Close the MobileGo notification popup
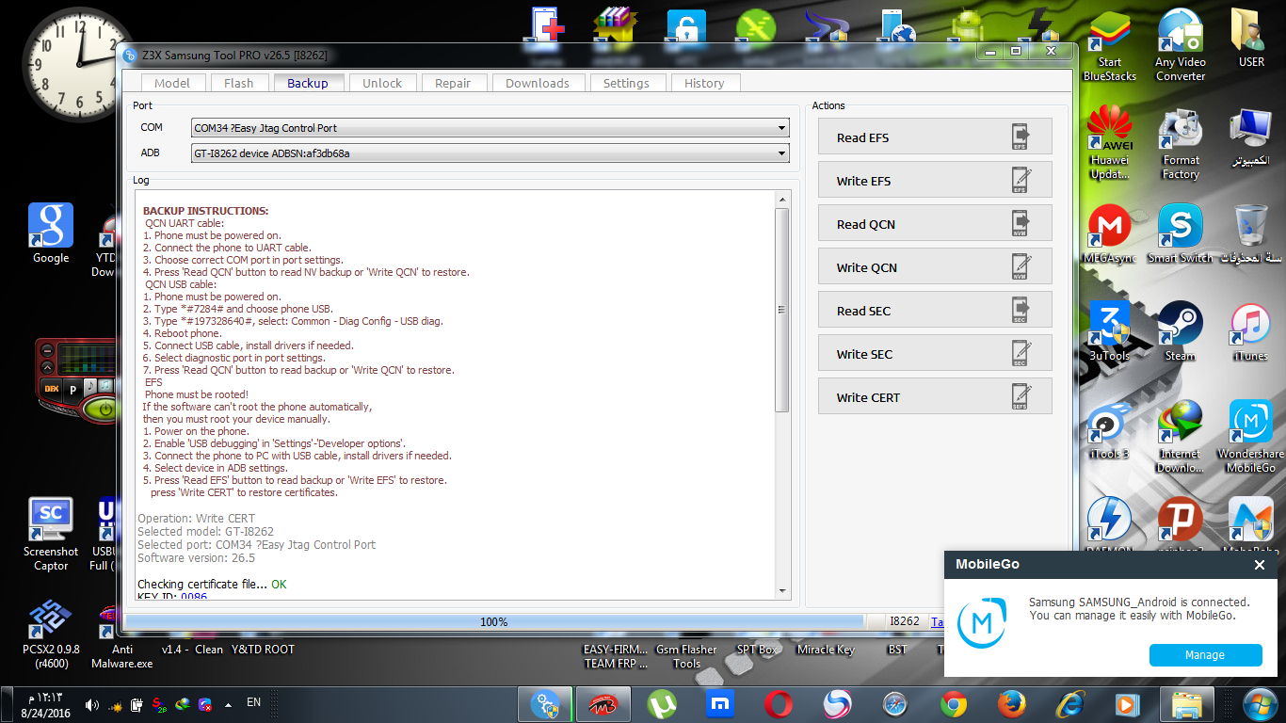This screenshot has height=723, width=1286. (x=1259, y=565)
